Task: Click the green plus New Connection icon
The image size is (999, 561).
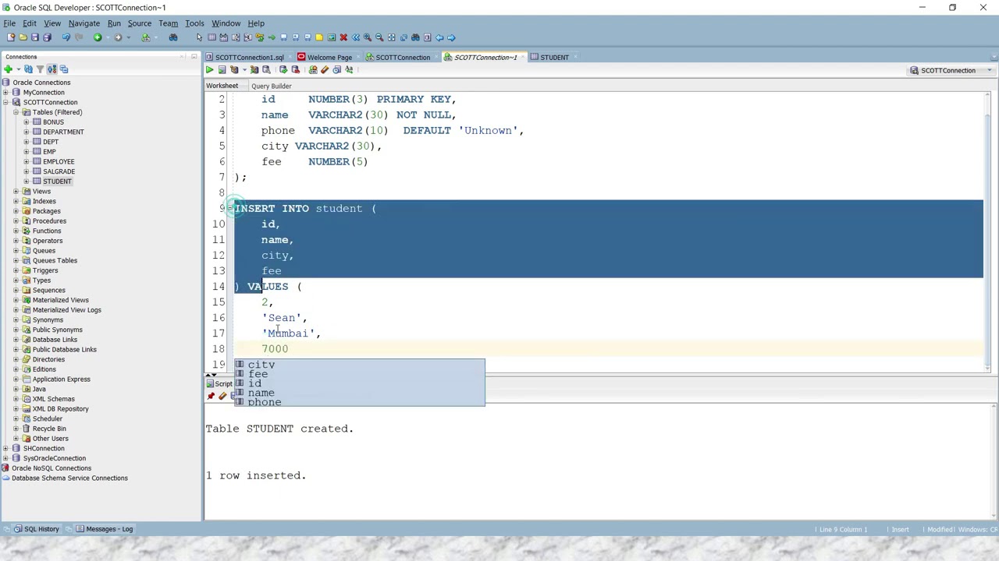Action: pyautogui.click(x=8, y=69)
